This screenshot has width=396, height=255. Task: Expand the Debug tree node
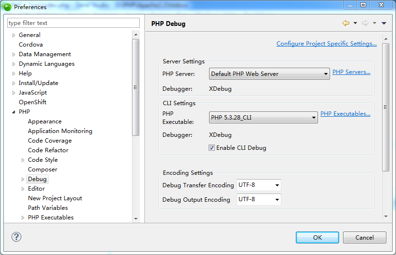pos(23,179)
